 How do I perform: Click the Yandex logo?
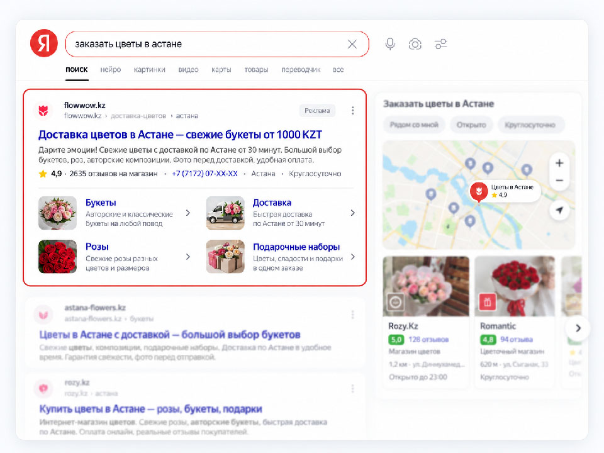(x=44, y=43)
